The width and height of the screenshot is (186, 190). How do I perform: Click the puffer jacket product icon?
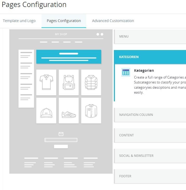coord(91,82)
